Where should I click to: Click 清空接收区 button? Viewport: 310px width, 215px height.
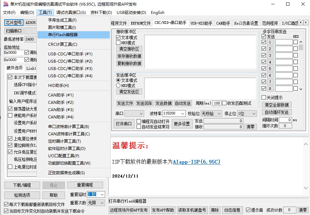point(129,49)
